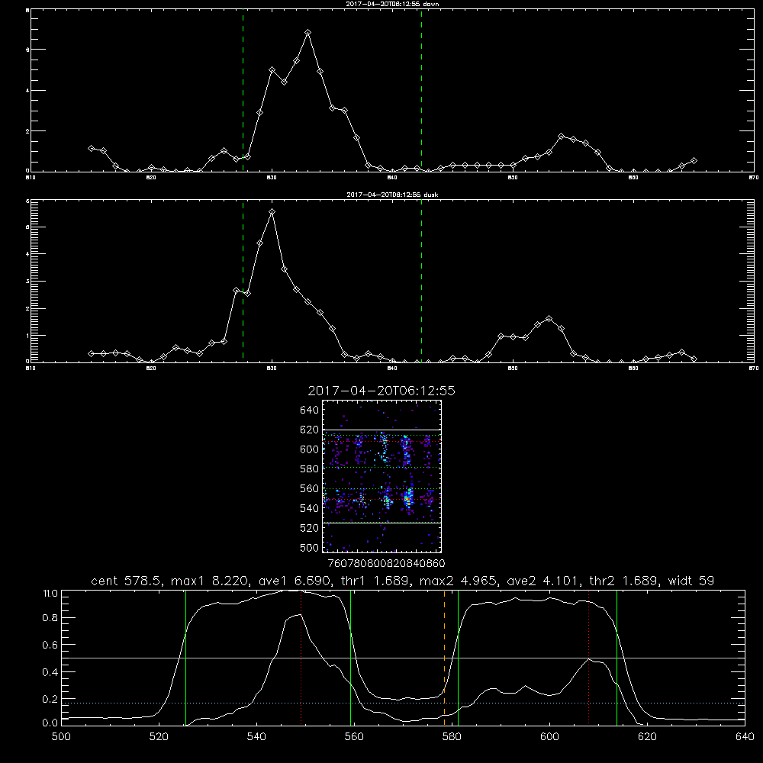Click 'cent 578.5' in the bottom plot title
Image resolution: width=763 pixels, height=763 pixels.
(127, 581)
